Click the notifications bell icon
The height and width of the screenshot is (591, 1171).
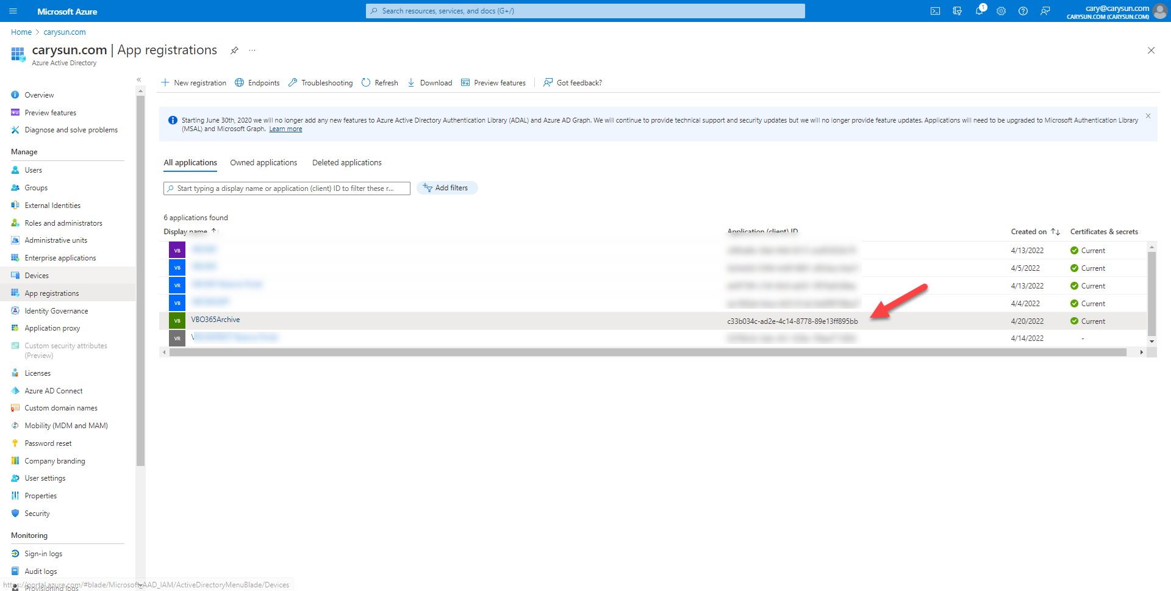coord(979,11)
